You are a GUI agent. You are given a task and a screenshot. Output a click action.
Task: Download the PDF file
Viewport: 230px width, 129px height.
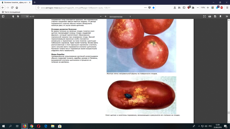point(215,16)
